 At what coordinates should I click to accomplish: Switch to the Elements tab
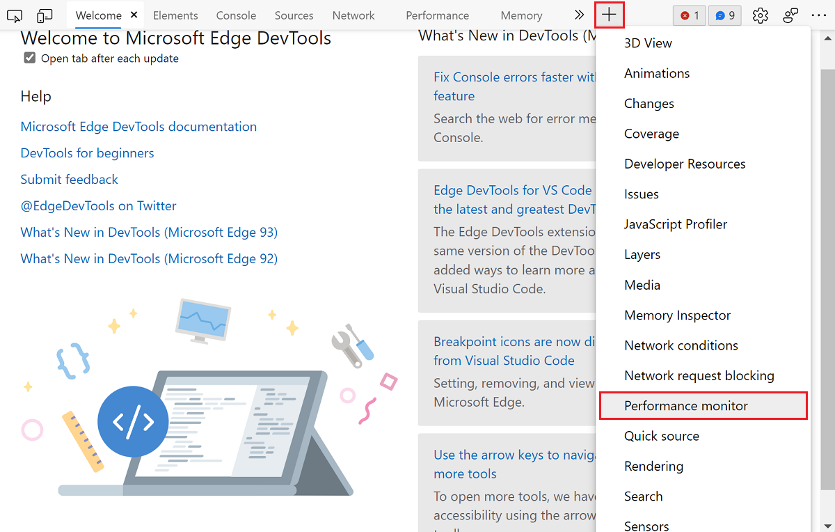175,15
